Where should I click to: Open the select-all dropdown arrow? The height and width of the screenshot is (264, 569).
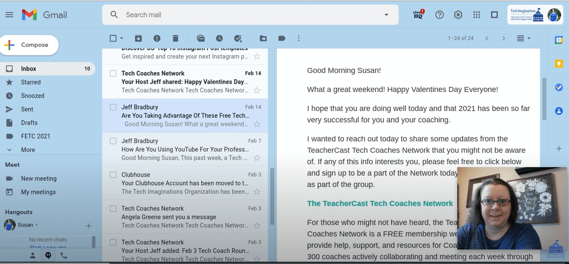point(122,39)
